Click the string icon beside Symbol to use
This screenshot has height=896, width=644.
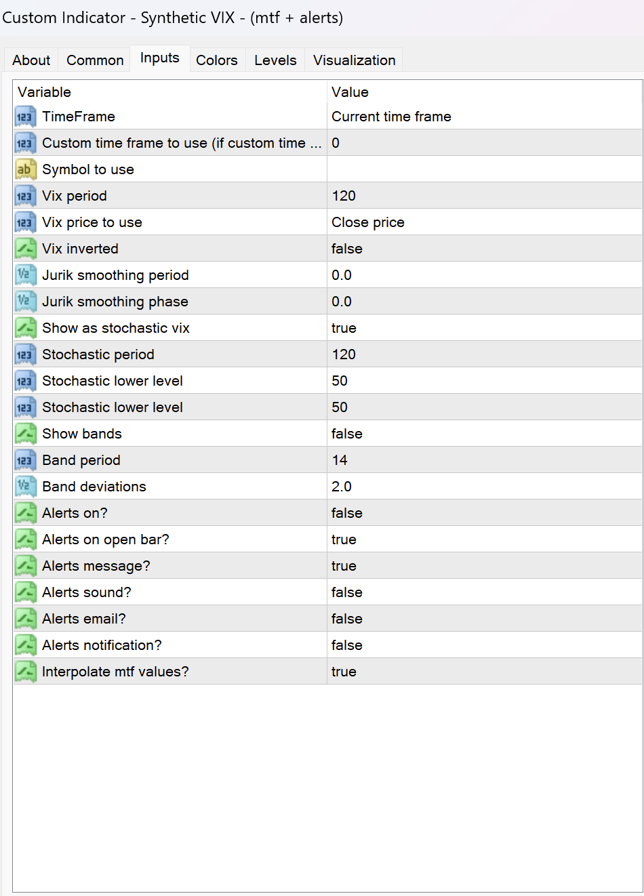(x=25, y=169)
